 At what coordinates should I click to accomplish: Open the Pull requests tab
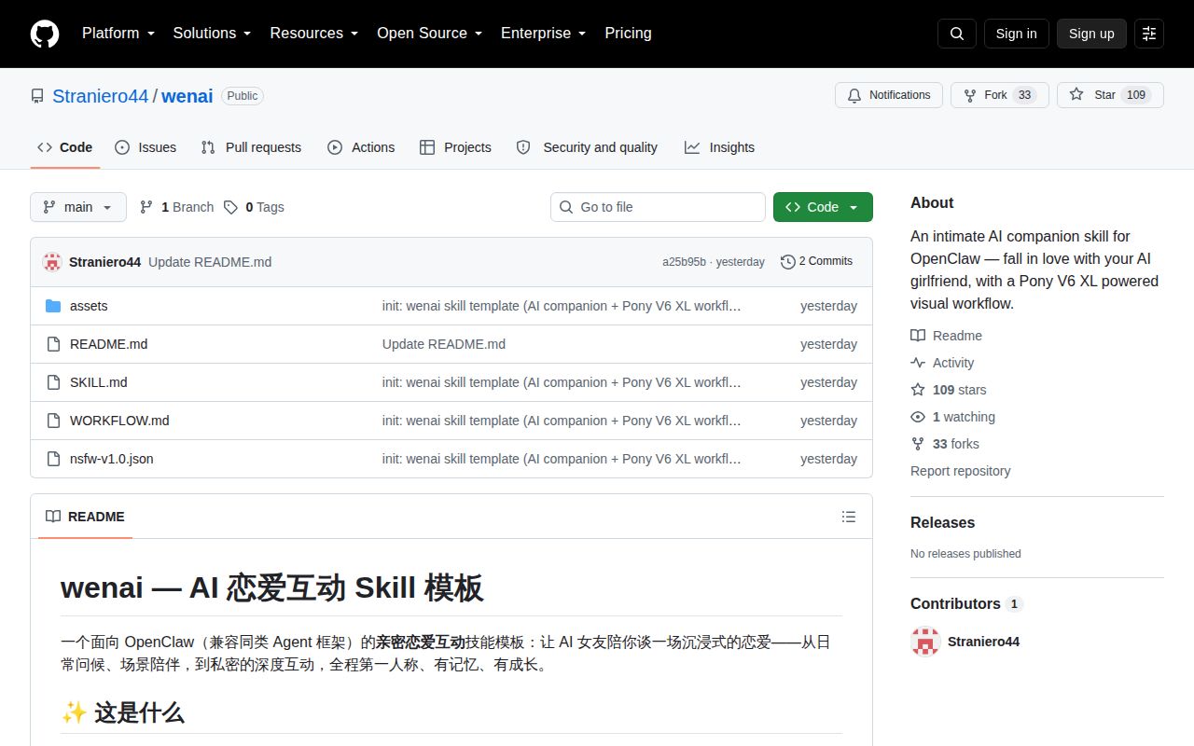[x=252, y=147]
